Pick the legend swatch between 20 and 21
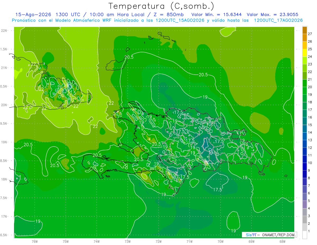Screen dimensions: 317x245 coord(305,83)
